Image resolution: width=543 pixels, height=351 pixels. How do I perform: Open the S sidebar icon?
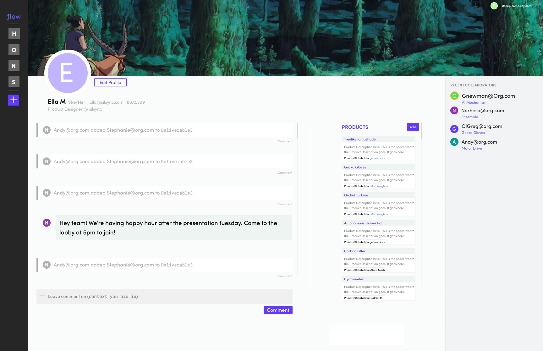point(14,82)
